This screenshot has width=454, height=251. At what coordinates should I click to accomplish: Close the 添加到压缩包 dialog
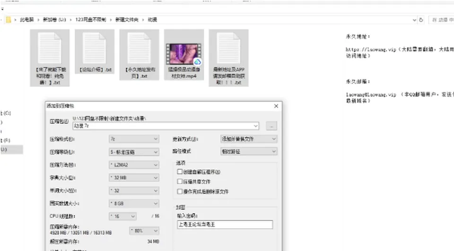[276, 106]
